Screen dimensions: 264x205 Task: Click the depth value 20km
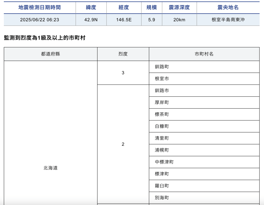(179, 20)
